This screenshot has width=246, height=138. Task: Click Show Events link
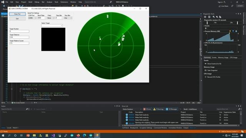point(214,64)
